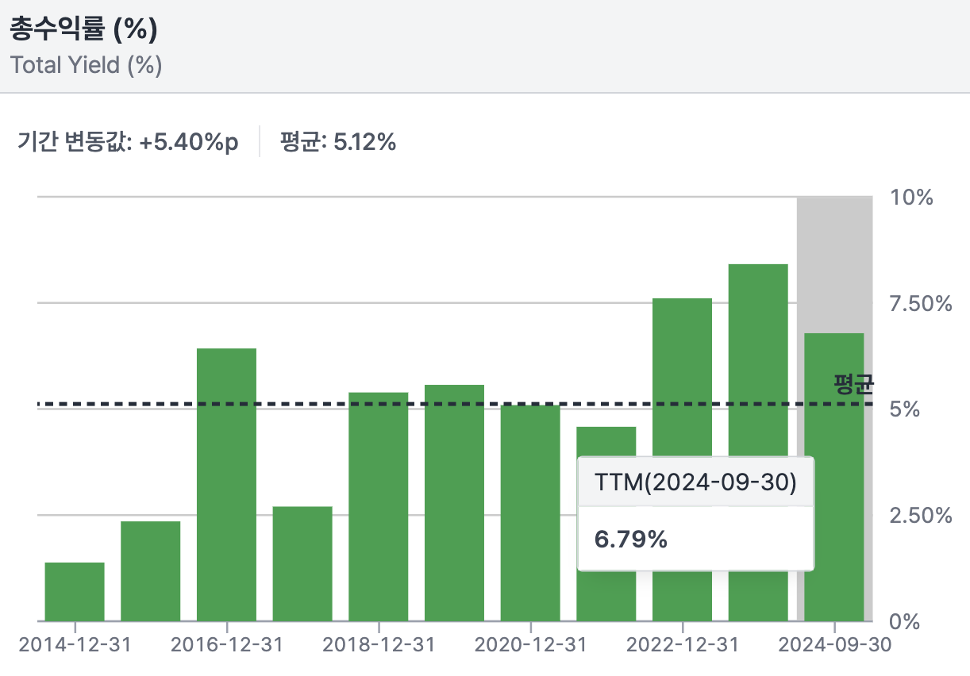Click the Total Yield (%) subtitle
This screenshot has height=676, width=970.
click(87, 64)
